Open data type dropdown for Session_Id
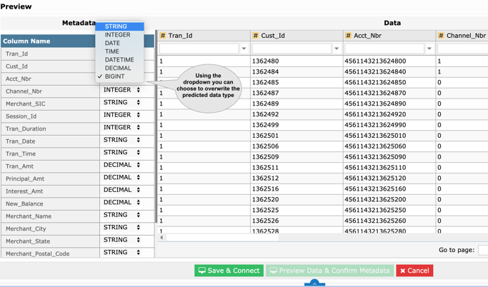The image size is (488, 287). pyautogui.click(x=121, y=115)
